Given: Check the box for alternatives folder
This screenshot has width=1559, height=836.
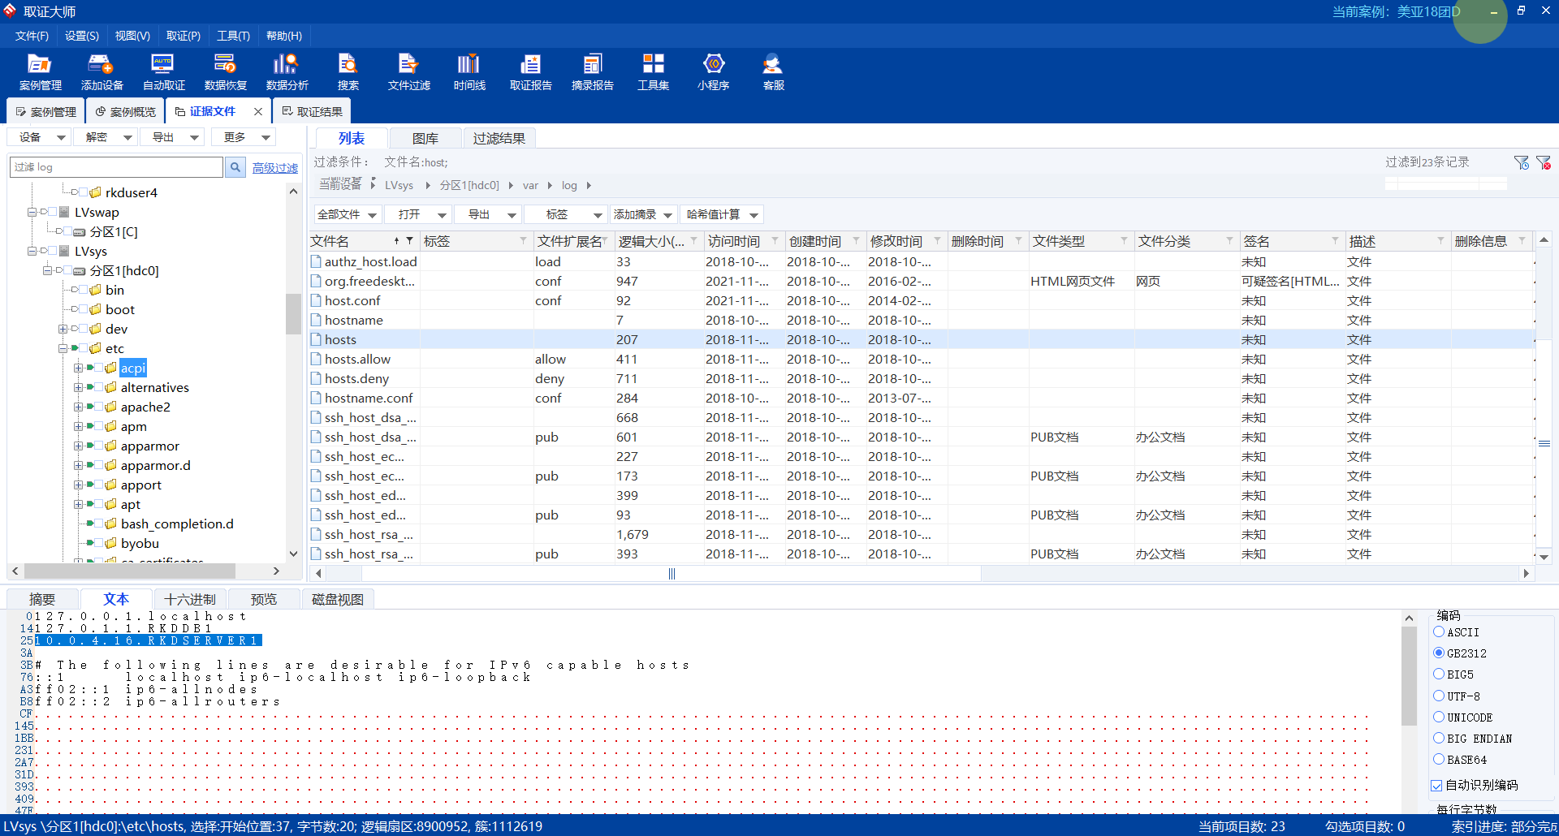Looking at the screenshot, I should pyautogui.click(x=99, y=387).
